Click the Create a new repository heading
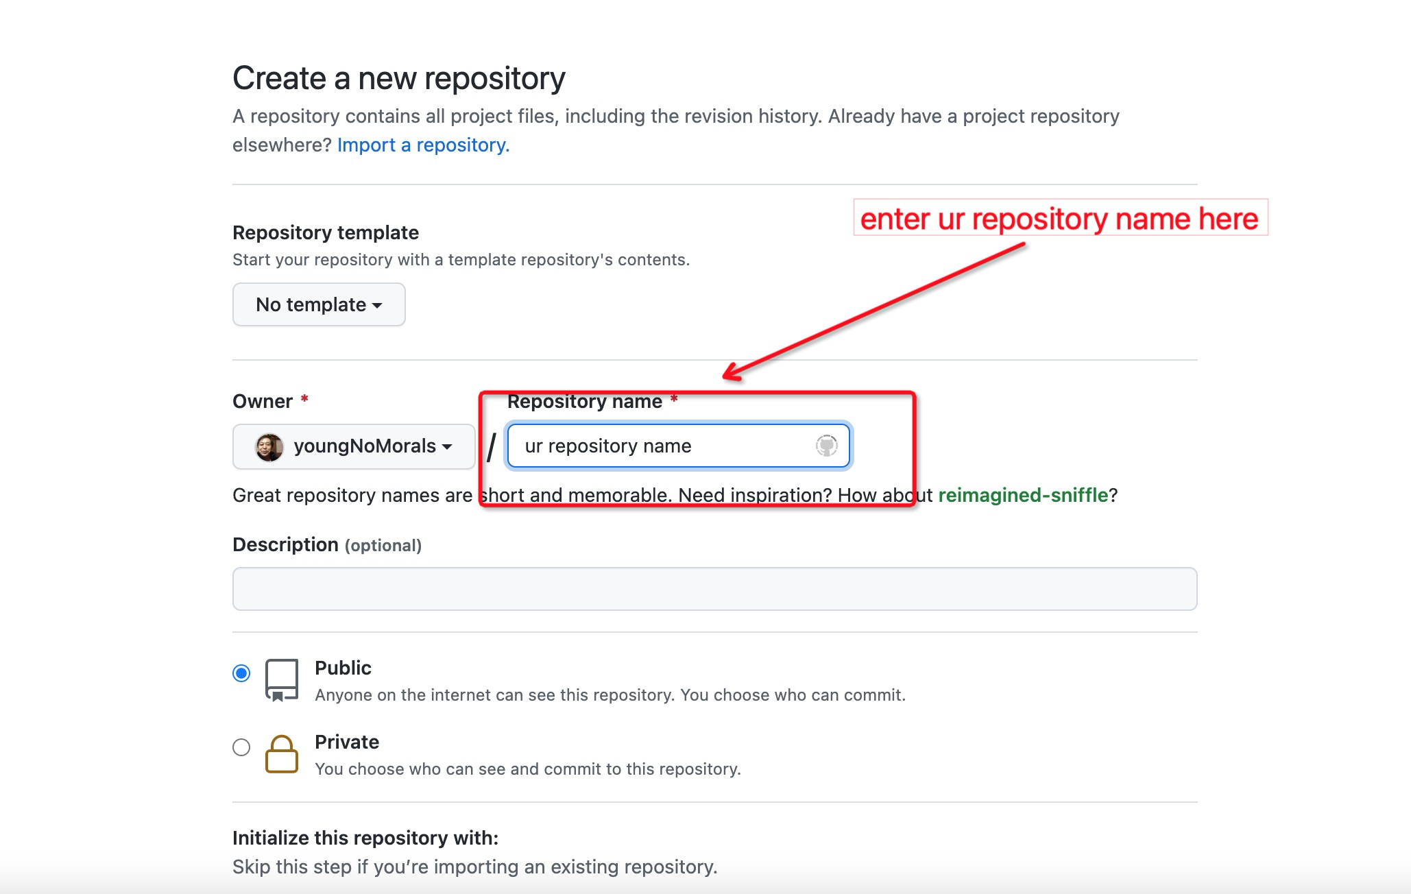Image resolution: width=1411 pixels, height=894 pixels. point(398,78)
